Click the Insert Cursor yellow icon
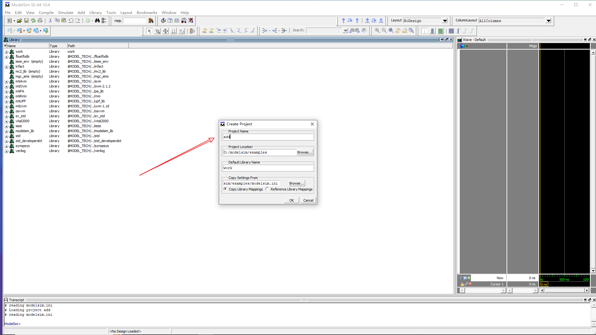This screenshot has height=335, width=596. pyautogui.click(x=398, y=31)
